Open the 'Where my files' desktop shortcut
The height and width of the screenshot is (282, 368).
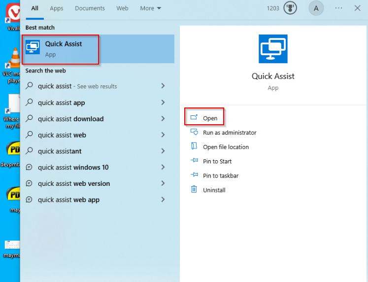tap(12, 111)
